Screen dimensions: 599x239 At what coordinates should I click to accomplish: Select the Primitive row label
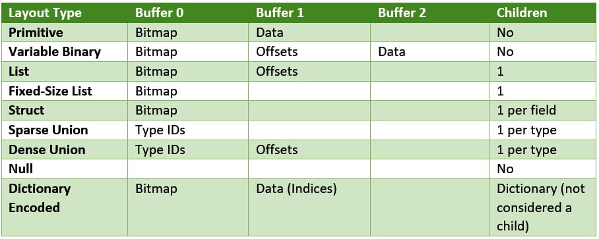(65, 32)
